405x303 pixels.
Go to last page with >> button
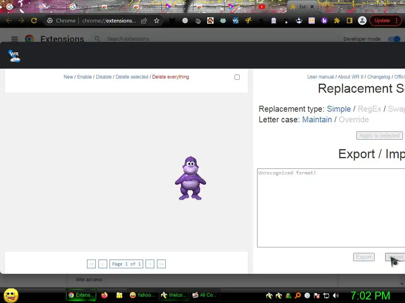[161, 264]
